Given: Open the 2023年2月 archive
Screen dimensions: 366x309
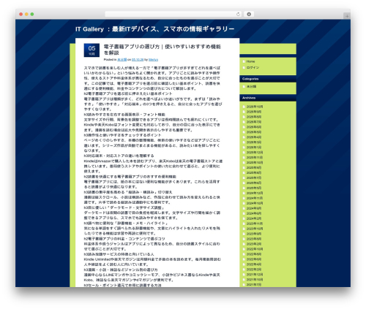Looking at the screenshot, I should [254, 244].
